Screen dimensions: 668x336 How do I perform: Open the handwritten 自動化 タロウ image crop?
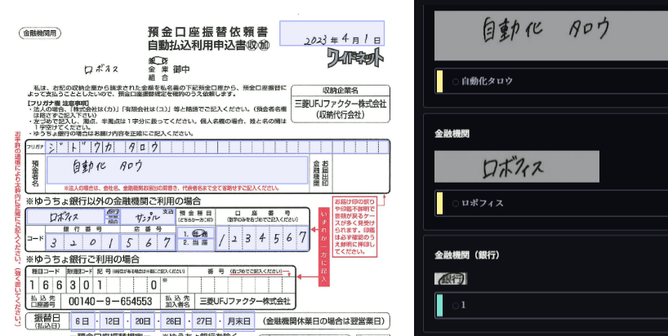pos(546,31)
